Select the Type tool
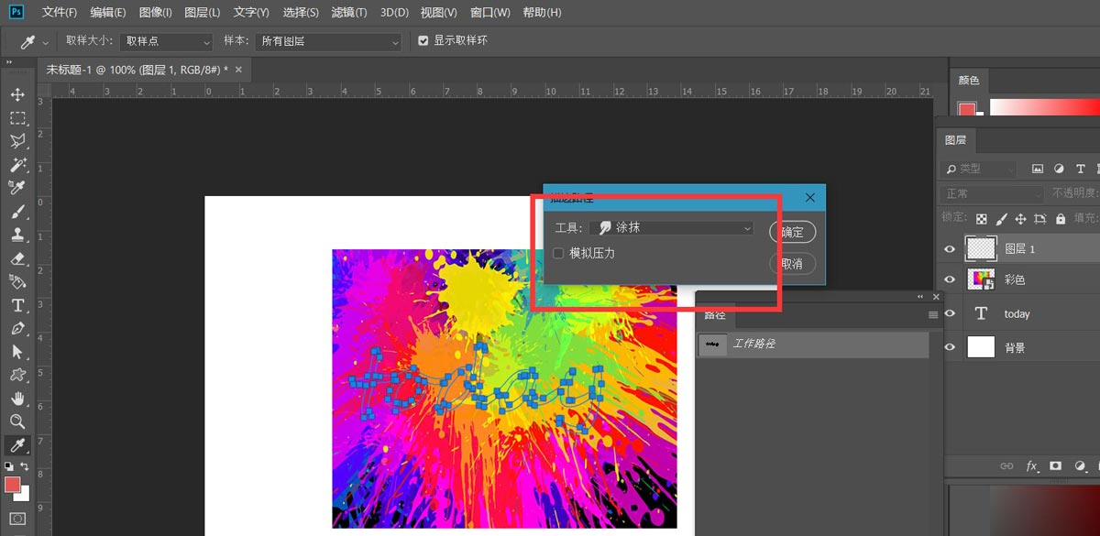This screenshot has width=1100, height=536. pos(17,305)
